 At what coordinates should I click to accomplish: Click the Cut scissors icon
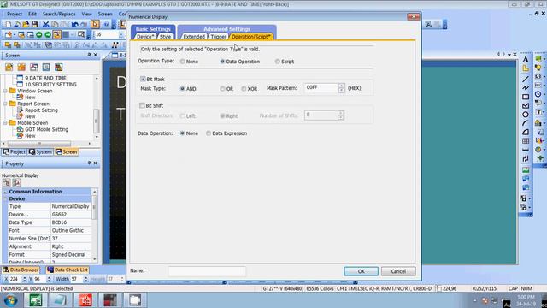point(45,25)
